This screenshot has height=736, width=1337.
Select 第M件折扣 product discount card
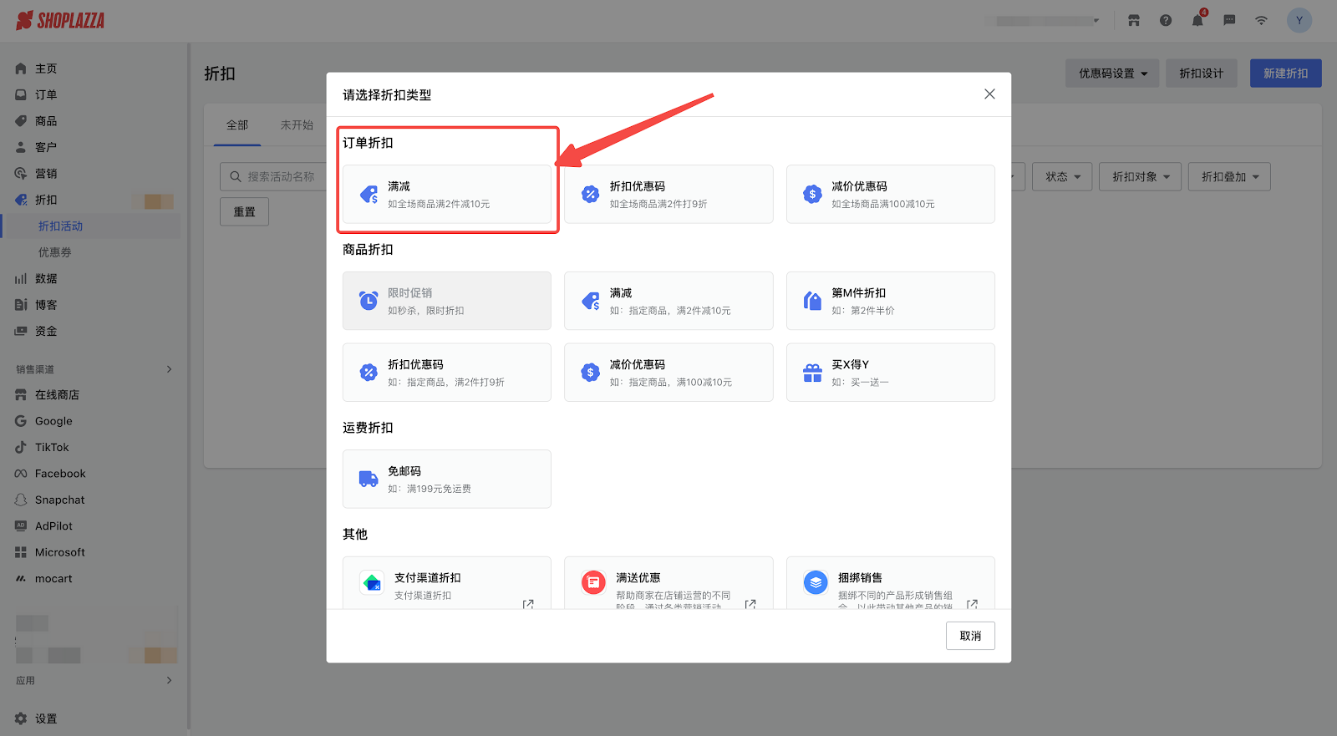(x=890, y=301)
